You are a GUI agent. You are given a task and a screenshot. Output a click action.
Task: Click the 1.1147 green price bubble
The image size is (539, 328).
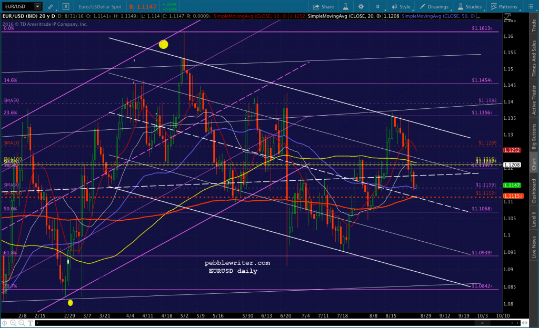512,185
